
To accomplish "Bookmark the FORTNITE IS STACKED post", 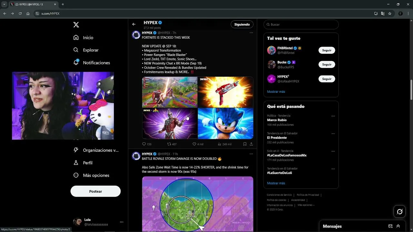I will pos(245,144).
